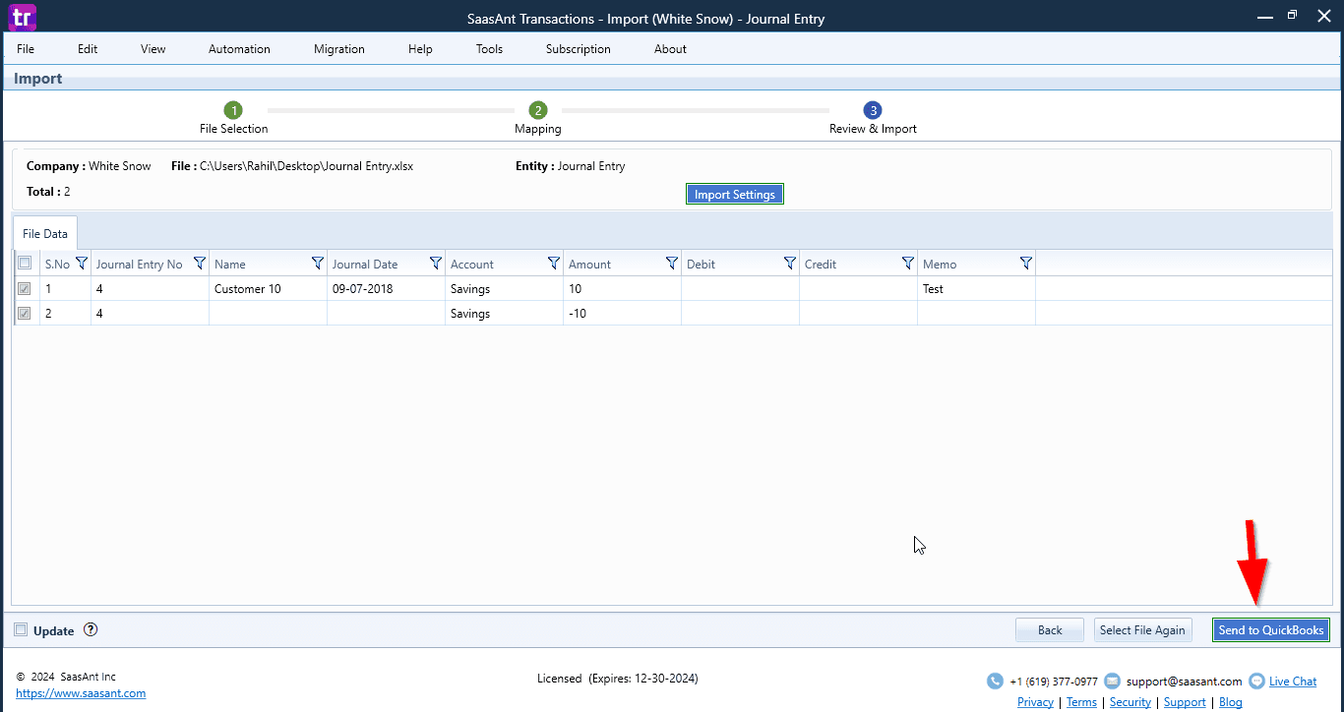Open the Memo column filter icon
The image size is (1344, 712).
click(x=1026, y=264)
